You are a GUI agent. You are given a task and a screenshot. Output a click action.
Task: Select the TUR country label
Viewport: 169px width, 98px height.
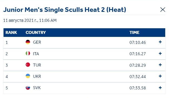point(37,65)
